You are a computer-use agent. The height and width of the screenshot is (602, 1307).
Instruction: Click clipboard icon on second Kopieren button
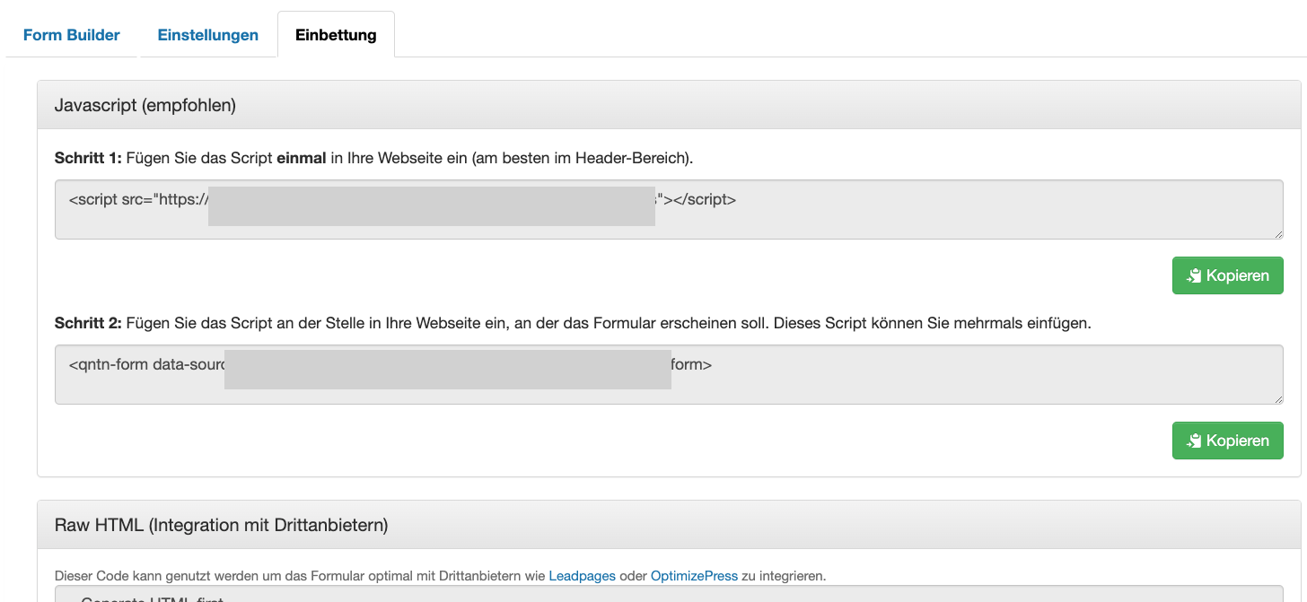coord(1194,441)
